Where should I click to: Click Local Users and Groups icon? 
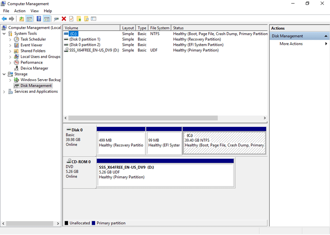16,57
